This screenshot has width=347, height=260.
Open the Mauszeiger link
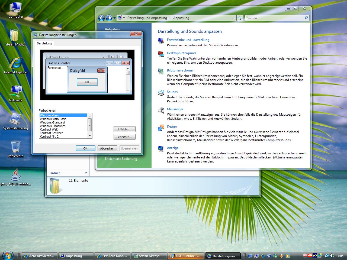175,109
